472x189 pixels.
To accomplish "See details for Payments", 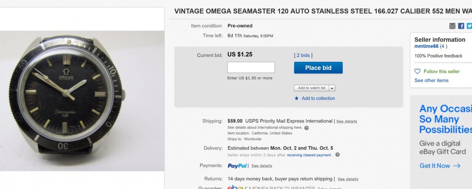I will tap(262, 166).
